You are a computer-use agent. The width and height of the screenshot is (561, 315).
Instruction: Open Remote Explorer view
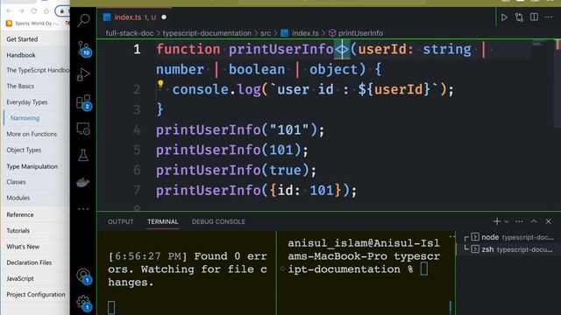(x=83, y=129)
